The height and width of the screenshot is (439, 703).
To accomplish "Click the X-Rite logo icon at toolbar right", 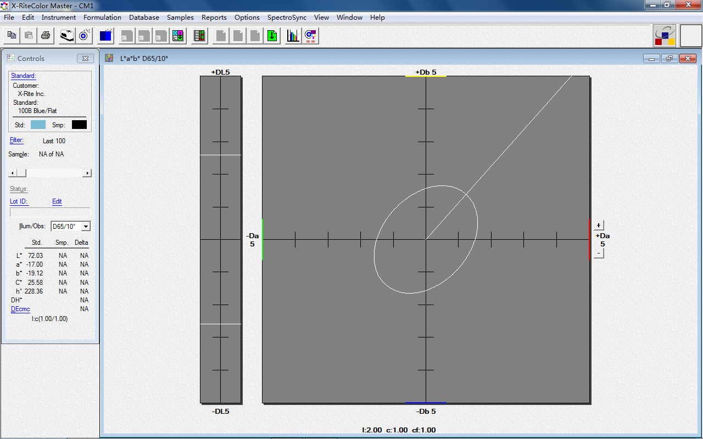I will pos(665,36).
